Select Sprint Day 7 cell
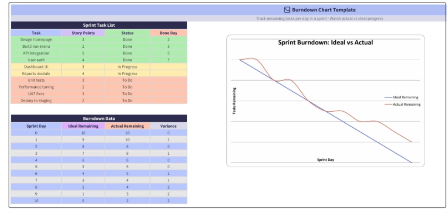The image size is (447, 214). (x=36, y=180)
